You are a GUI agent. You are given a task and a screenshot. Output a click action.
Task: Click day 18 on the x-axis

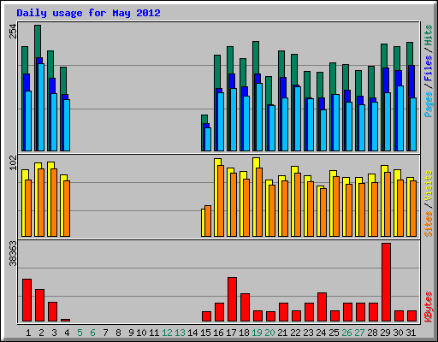coord(244,333)
